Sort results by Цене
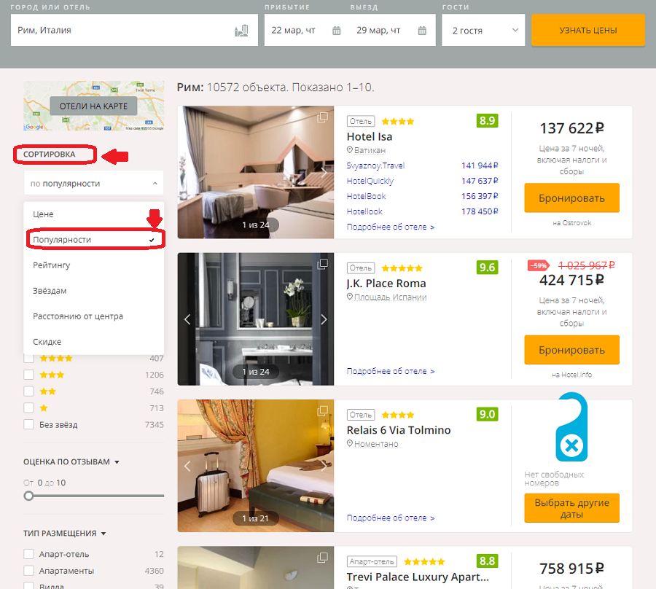The width and height of the screenshot is (656, 589). pyautogui.click(x=94, y=214)
